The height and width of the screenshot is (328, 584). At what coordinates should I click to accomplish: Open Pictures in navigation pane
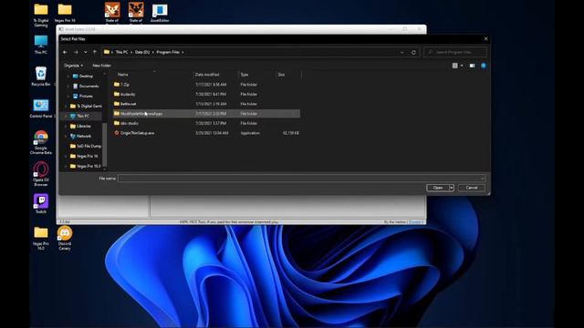86,96
